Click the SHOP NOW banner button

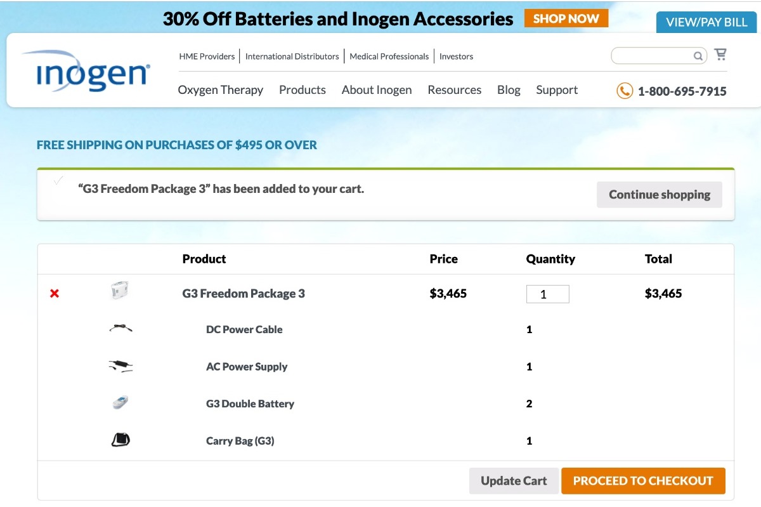pos(566,18)
